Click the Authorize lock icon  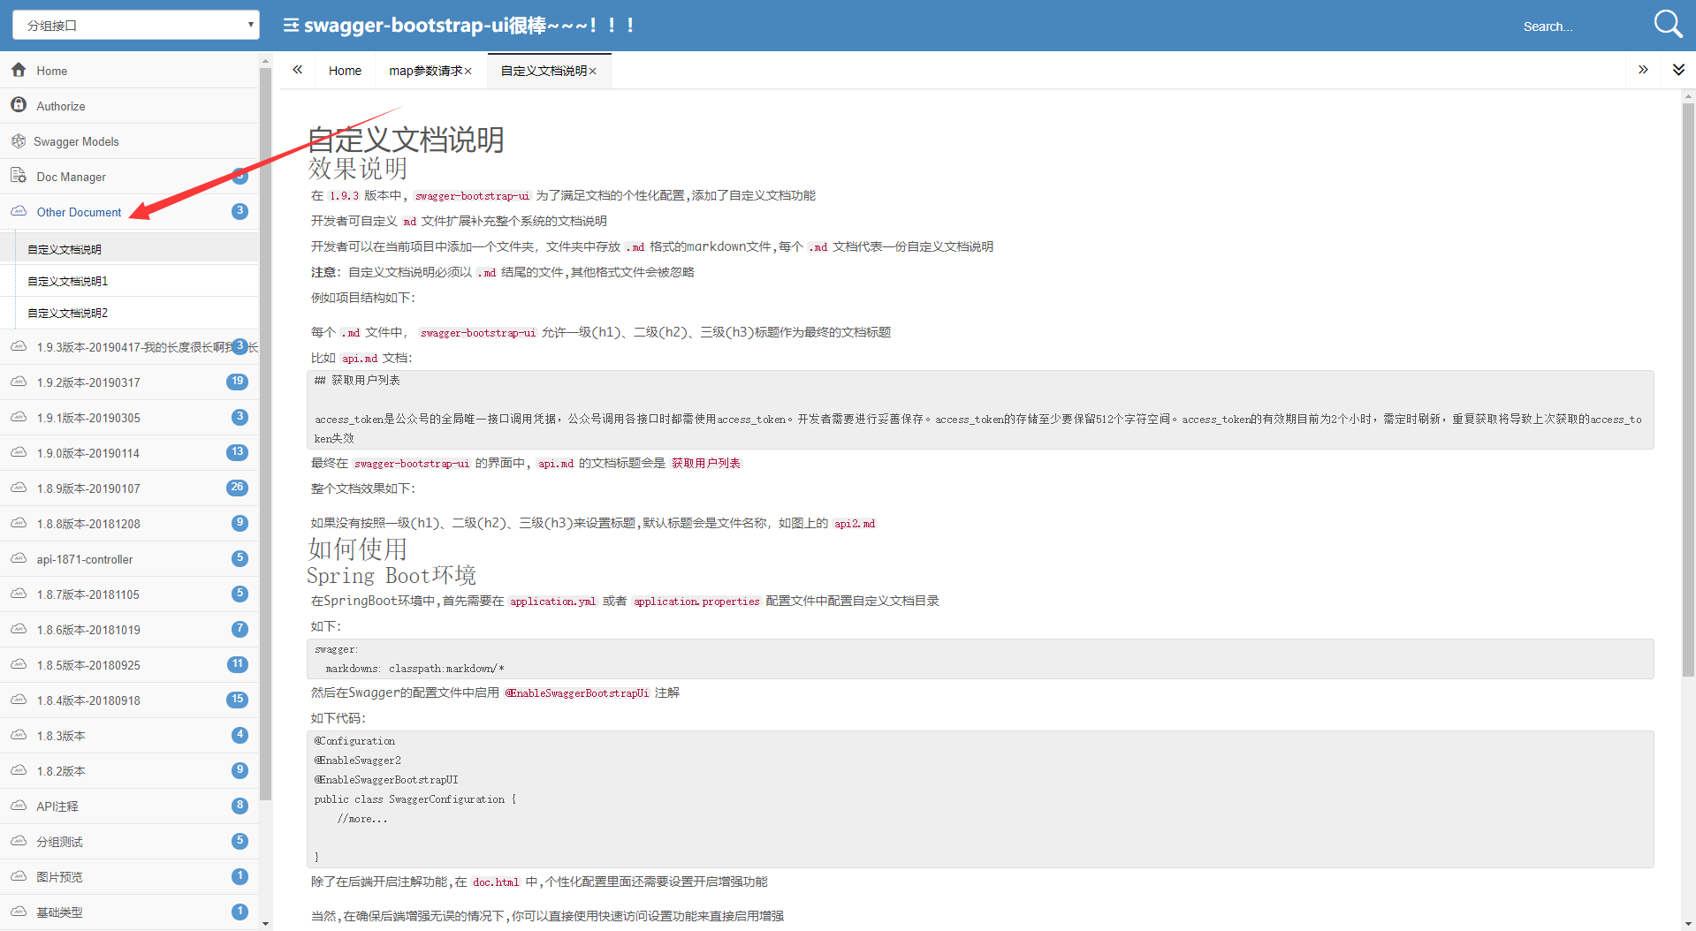[19, 105]
